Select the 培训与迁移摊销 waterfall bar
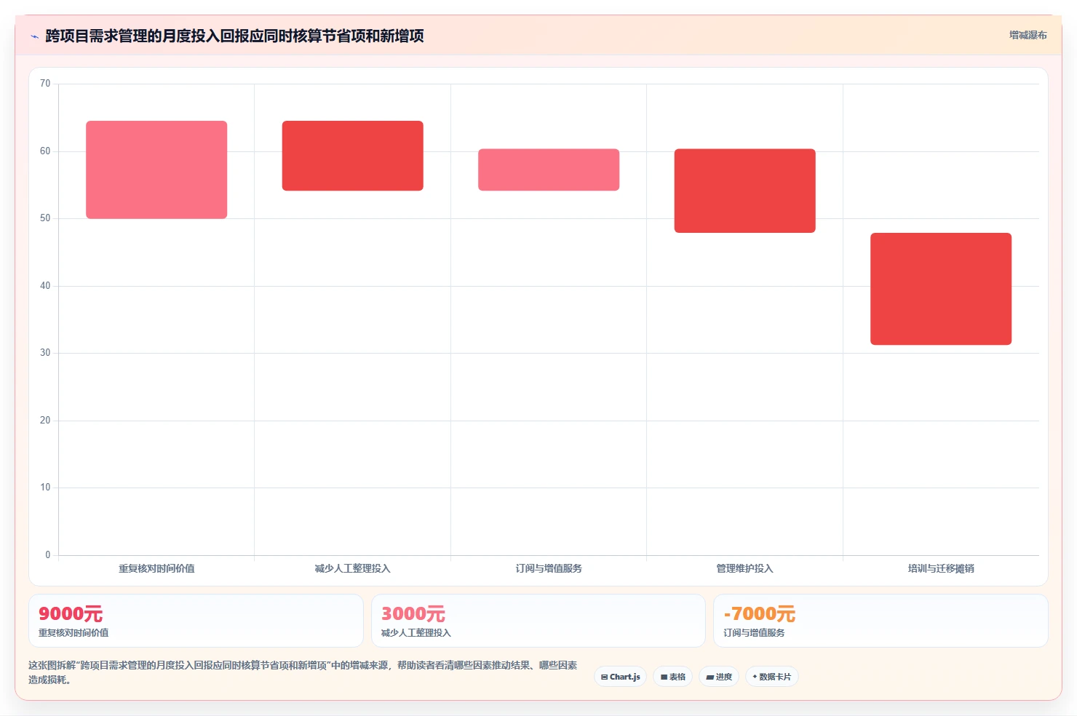This screenshot has width=1077, height=716. point(941,289)
